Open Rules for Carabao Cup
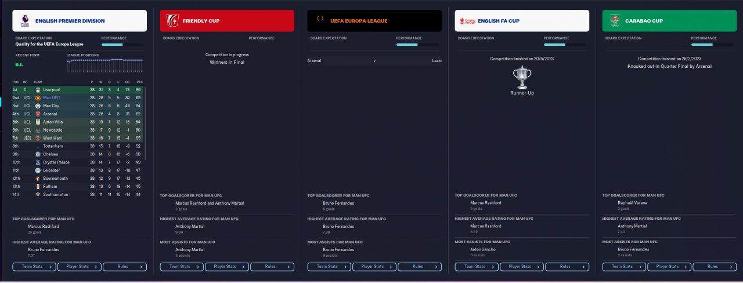 (x=715, y=267)
